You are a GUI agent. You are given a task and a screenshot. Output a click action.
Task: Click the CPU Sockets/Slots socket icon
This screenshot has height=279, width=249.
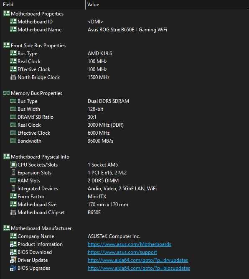click(13, 164)
